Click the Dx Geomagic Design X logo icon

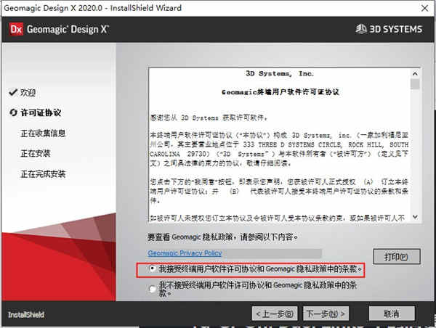pos(16,29)
